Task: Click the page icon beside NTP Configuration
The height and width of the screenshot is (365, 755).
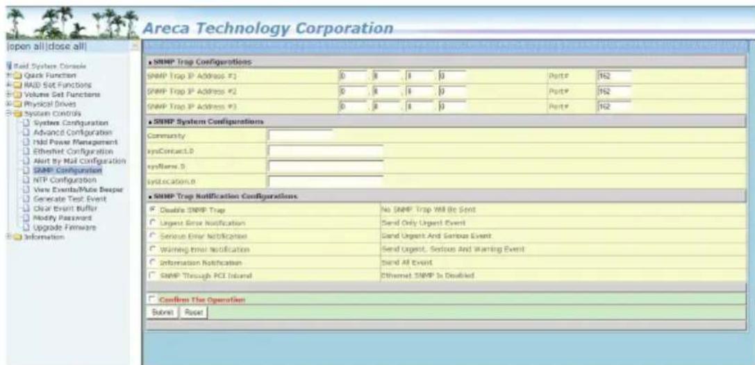Action: [x=27, y=180]
